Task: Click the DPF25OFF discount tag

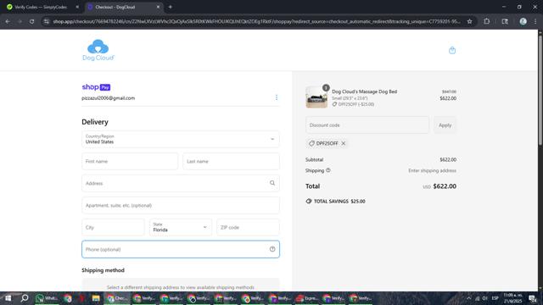Action: (327, 143)
